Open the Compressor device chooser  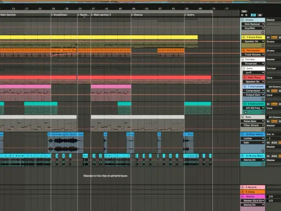[x=254, y=91]
